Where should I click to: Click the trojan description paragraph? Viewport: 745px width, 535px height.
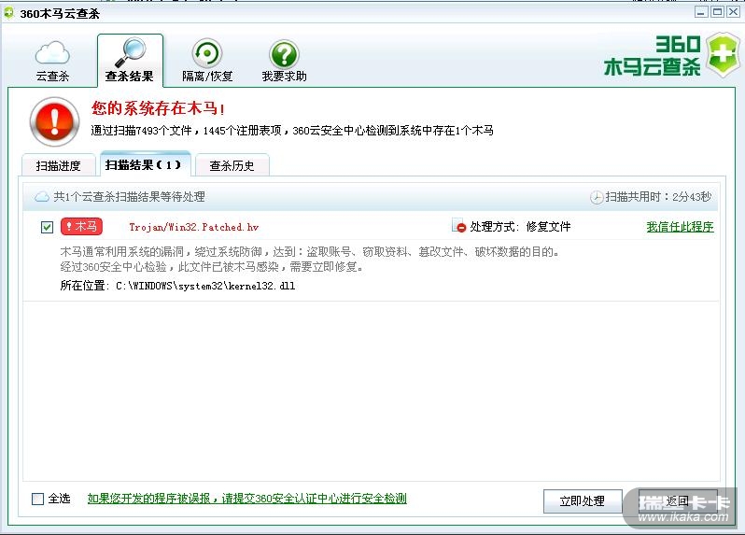click(x=310, y=259)
